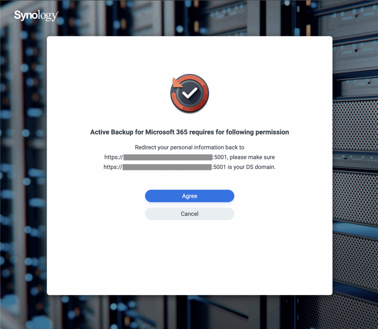
Task: Click the blue Agree button
Action: click(x=189, y=196)
